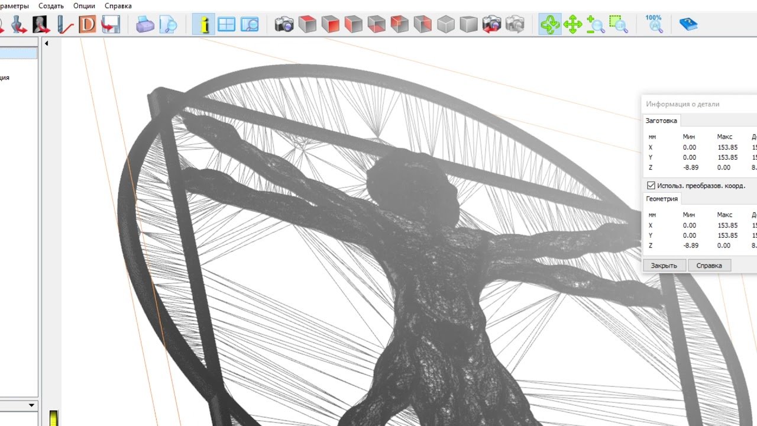Screen dimensions: 757x426
Task: Open the Справка menu in the menu bar
Action: point(118,6)
